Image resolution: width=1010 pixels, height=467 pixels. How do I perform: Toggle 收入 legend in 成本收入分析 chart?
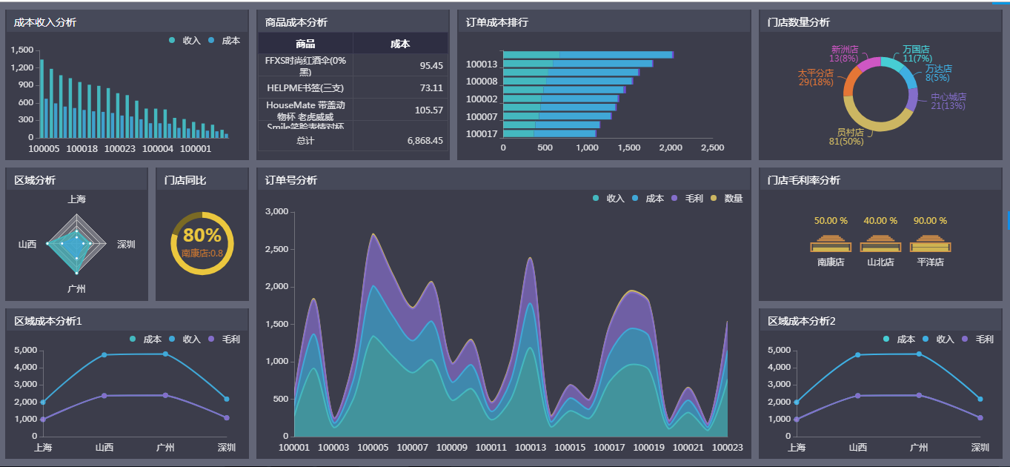(x=185, y=41)
